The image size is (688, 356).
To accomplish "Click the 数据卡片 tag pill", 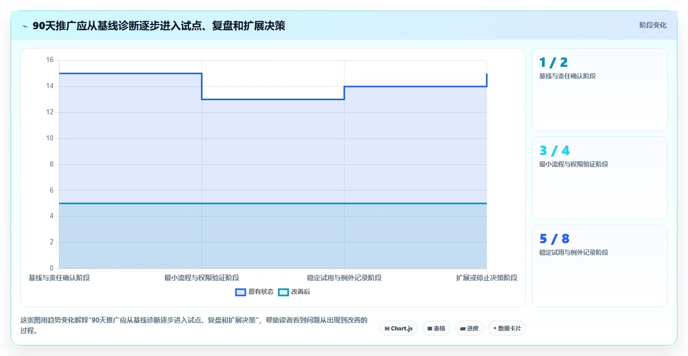I will tap(507, 328).
